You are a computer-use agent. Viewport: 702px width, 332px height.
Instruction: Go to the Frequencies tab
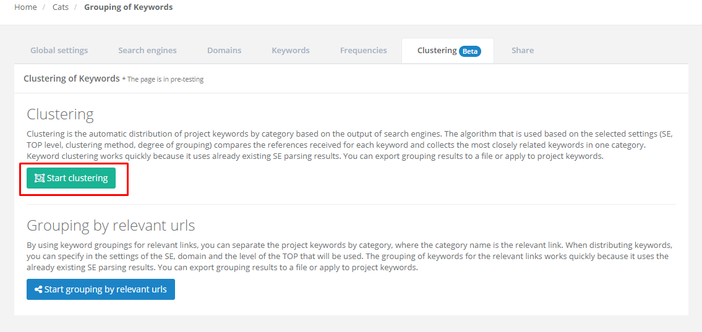[364, 51]
